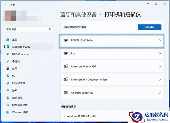Click Microsoft Print to PDF icon

pos(66,66)
